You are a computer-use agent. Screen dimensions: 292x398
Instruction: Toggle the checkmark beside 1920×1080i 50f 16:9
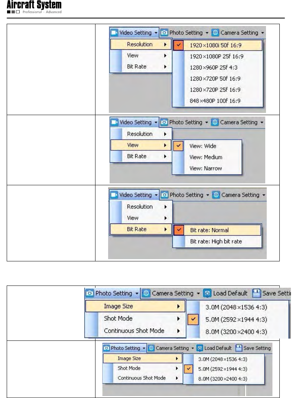pos(179,45)
